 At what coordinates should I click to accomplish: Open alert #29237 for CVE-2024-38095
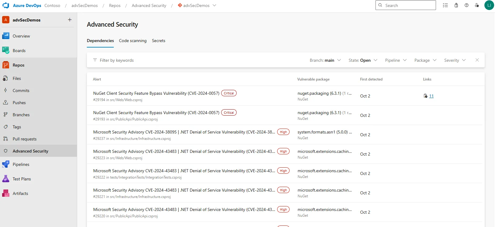point(184,132)
